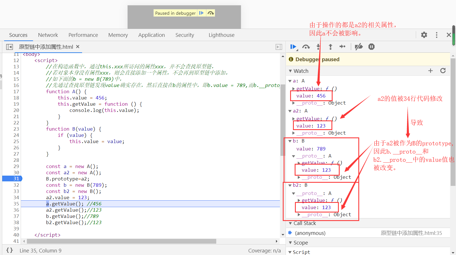
Task: Pretty print source with braces icon
Action: (10, 250)
